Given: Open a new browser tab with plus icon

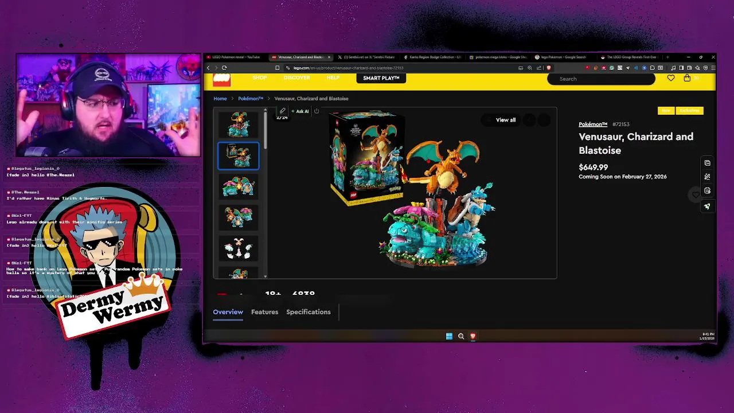Looking at the screenshot, I should tap(667, 57).
